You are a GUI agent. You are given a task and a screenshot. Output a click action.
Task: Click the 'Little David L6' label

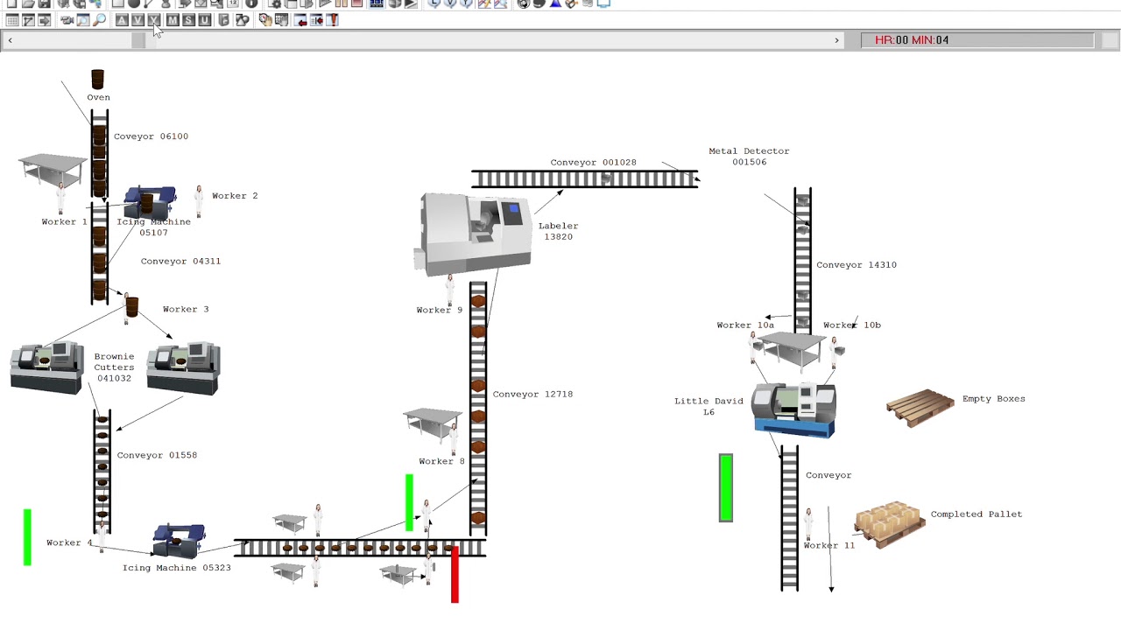tap(709, 407)
